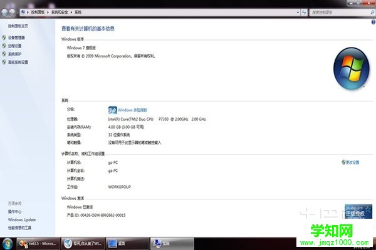Click the Forward navigation arrow button
This screenshot has width=376, height=250.
(x=13, y=12)
